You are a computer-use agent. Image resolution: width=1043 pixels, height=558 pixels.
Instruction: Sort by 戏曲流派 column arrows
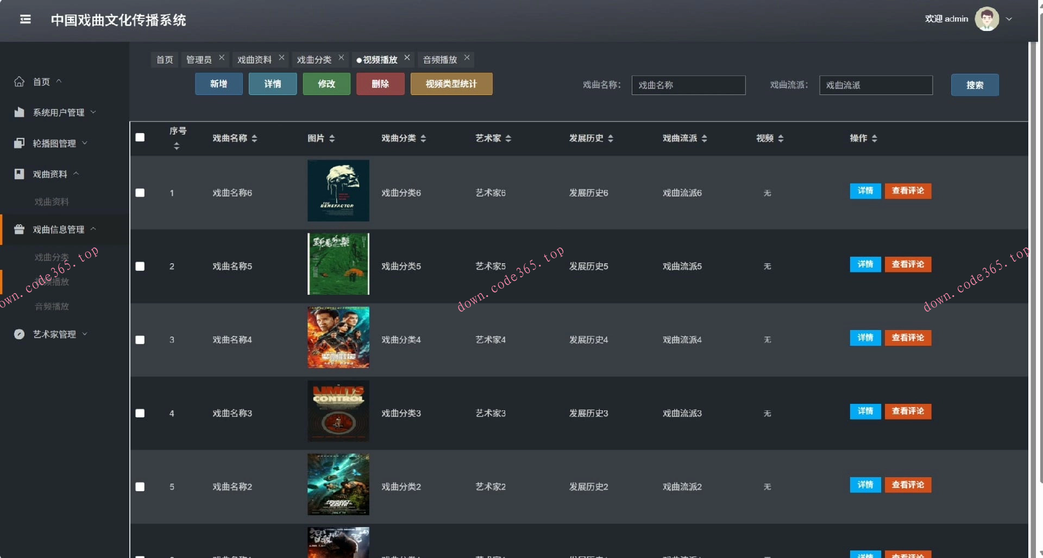pyautogui.click(x=705, y=138)
